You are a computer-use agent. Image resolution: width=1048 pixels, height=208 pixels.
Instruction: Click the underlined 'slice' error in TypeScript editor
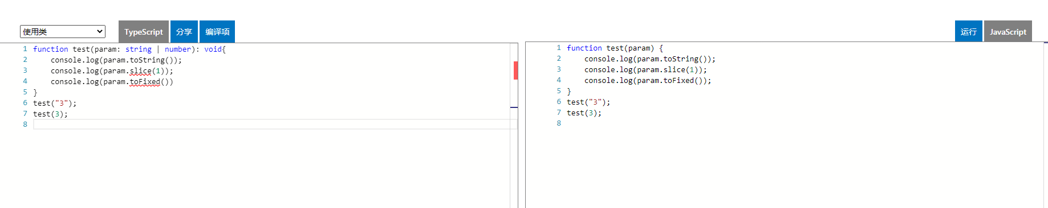click(x=140, y=71)
